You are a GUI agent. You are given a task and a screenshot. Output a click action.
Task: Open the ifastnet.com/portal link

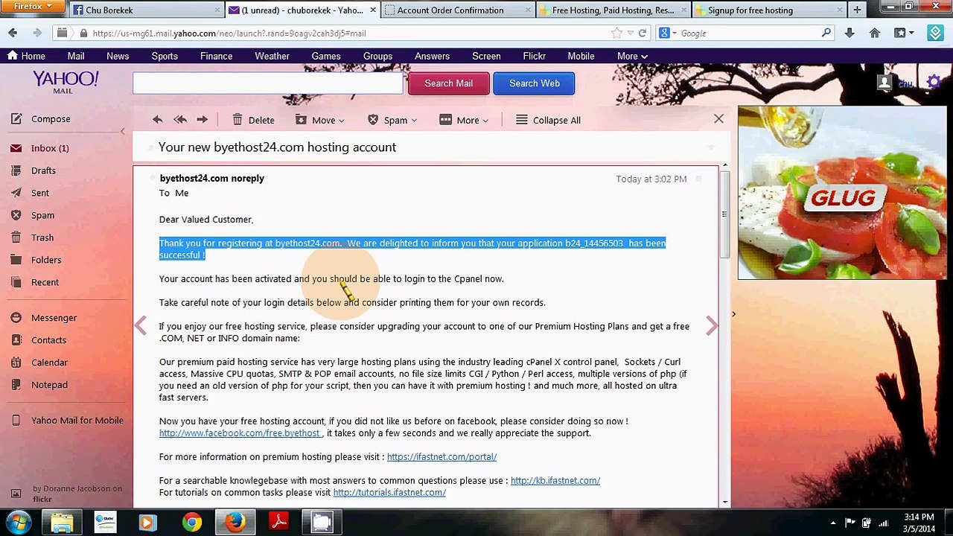[442, 457]
